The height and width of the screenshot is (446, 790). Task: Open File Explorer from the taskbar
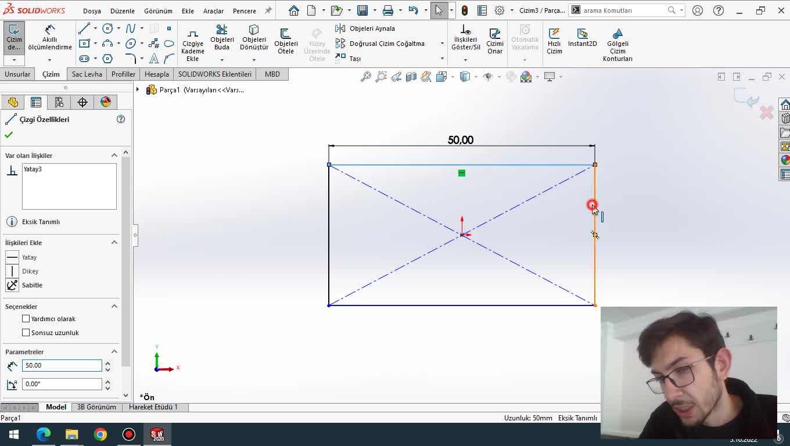pos(72,434)
